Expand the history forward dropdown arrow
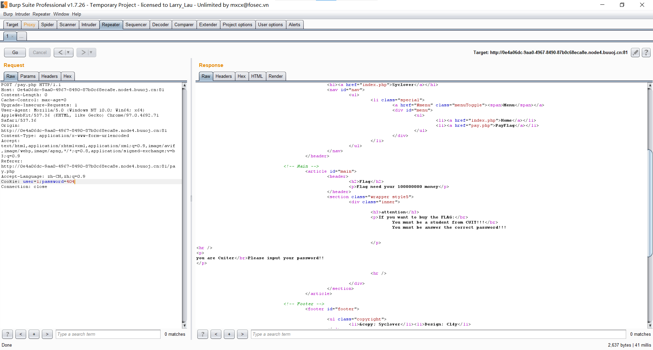 91,52
